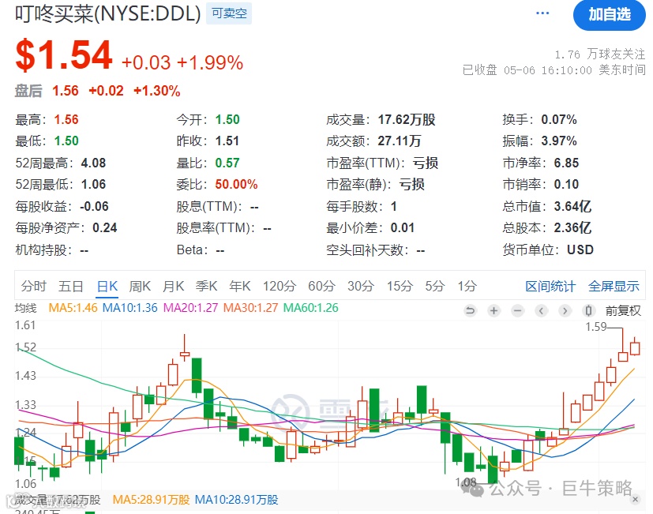Switch to the 15分 interval tab

(x=400, y=286)
